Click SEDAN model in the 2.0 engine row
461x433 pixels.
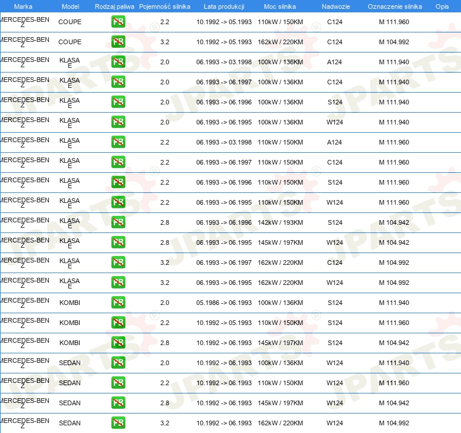(x=70, y=363)
